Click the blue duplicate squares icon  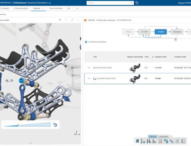click(166, 141)
